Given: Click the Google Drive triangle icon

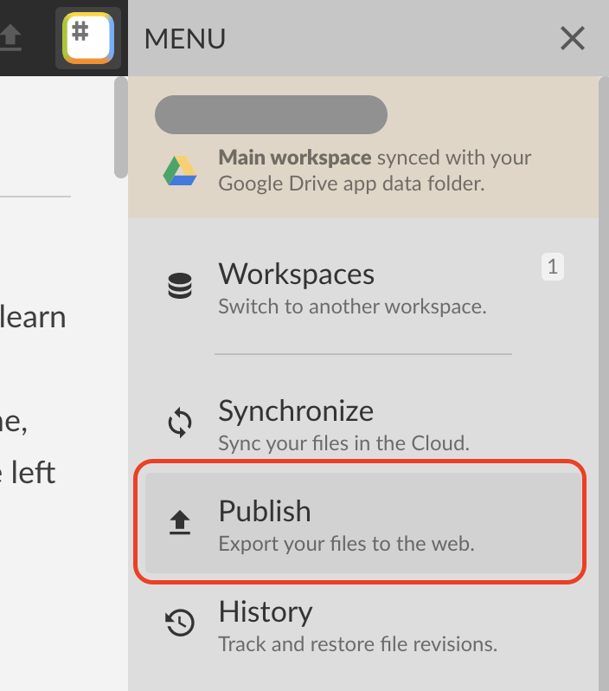Looking at the screenshot, I should tap(180, 171).
